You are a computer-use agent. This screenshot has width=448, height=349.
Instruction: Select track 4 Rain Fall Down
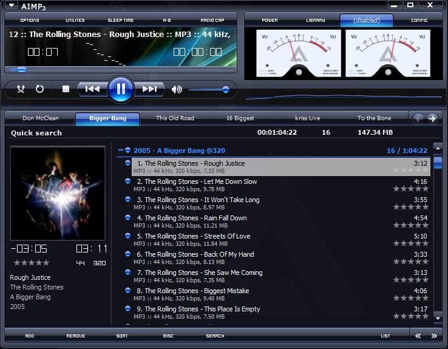[x=281, y=222]
